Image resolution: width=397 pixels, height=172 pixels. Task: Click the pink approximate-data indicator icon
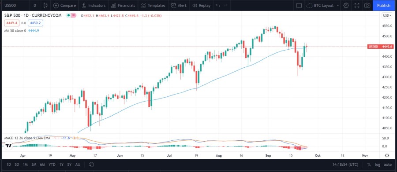pos(74,15)
